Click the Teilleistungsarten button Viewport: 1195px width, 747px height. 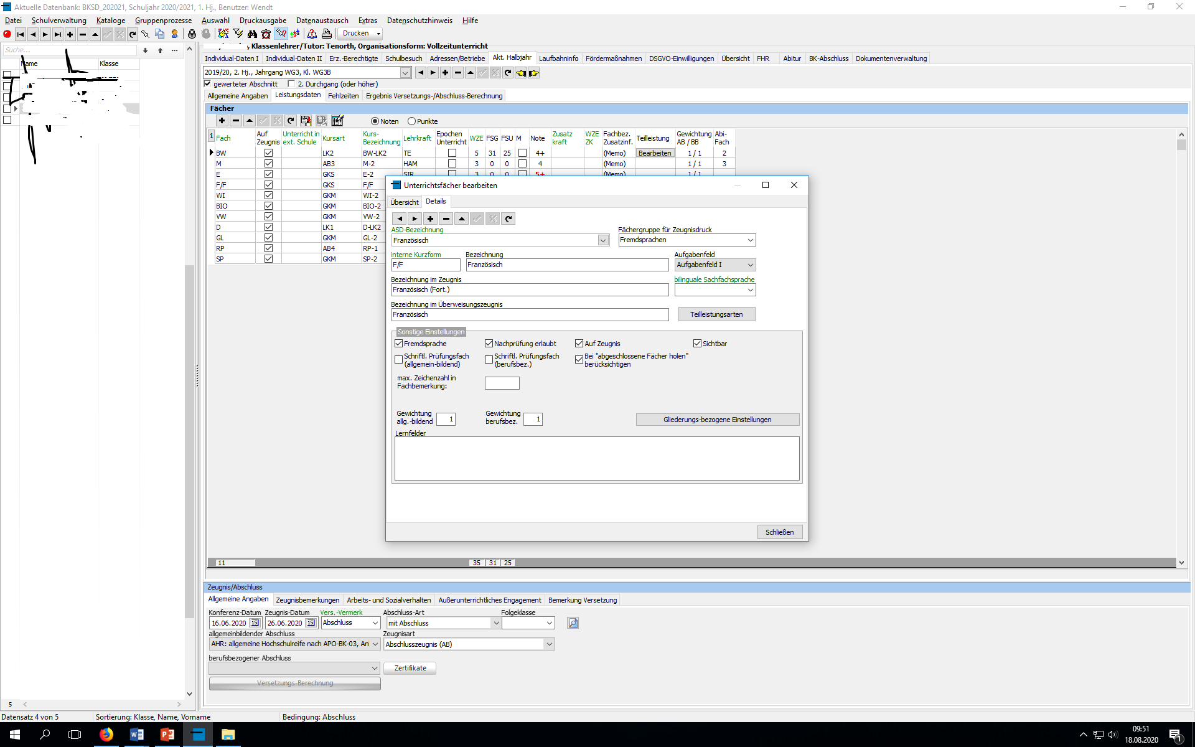pos(716,314)
